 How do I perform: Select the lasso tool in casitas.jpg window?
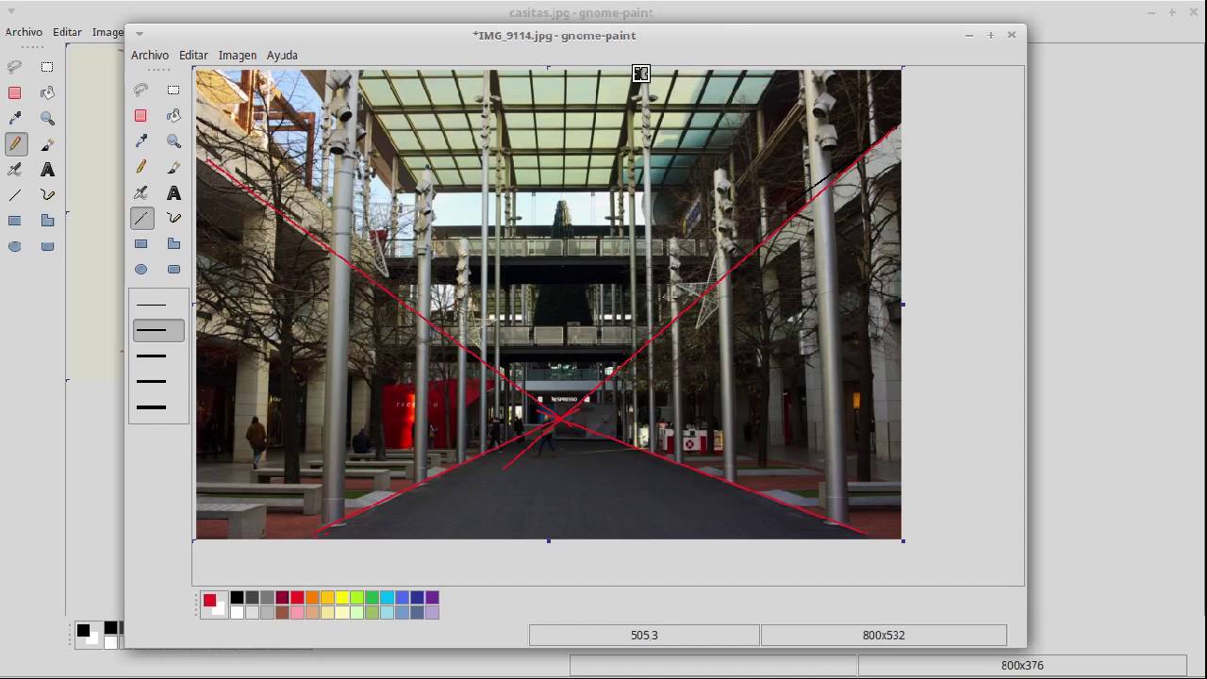tap(15, 67)
